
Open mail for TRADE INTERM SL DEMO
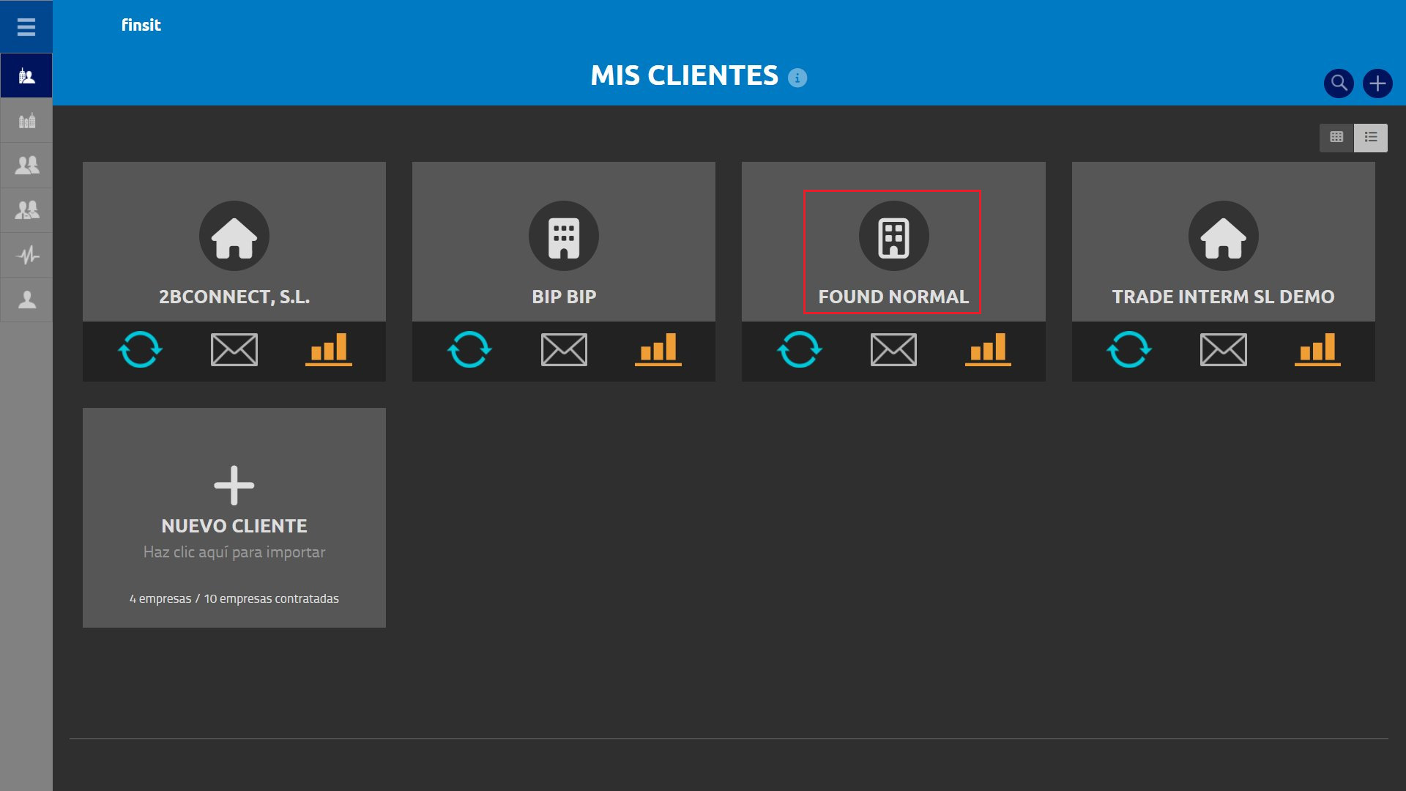pyautogui.click(x=1223, y=349)
